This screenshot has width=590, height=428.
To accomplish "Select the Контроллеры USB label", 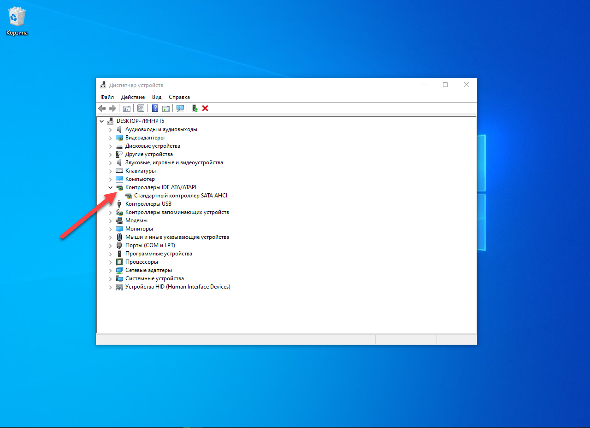I will click(148, 204).
